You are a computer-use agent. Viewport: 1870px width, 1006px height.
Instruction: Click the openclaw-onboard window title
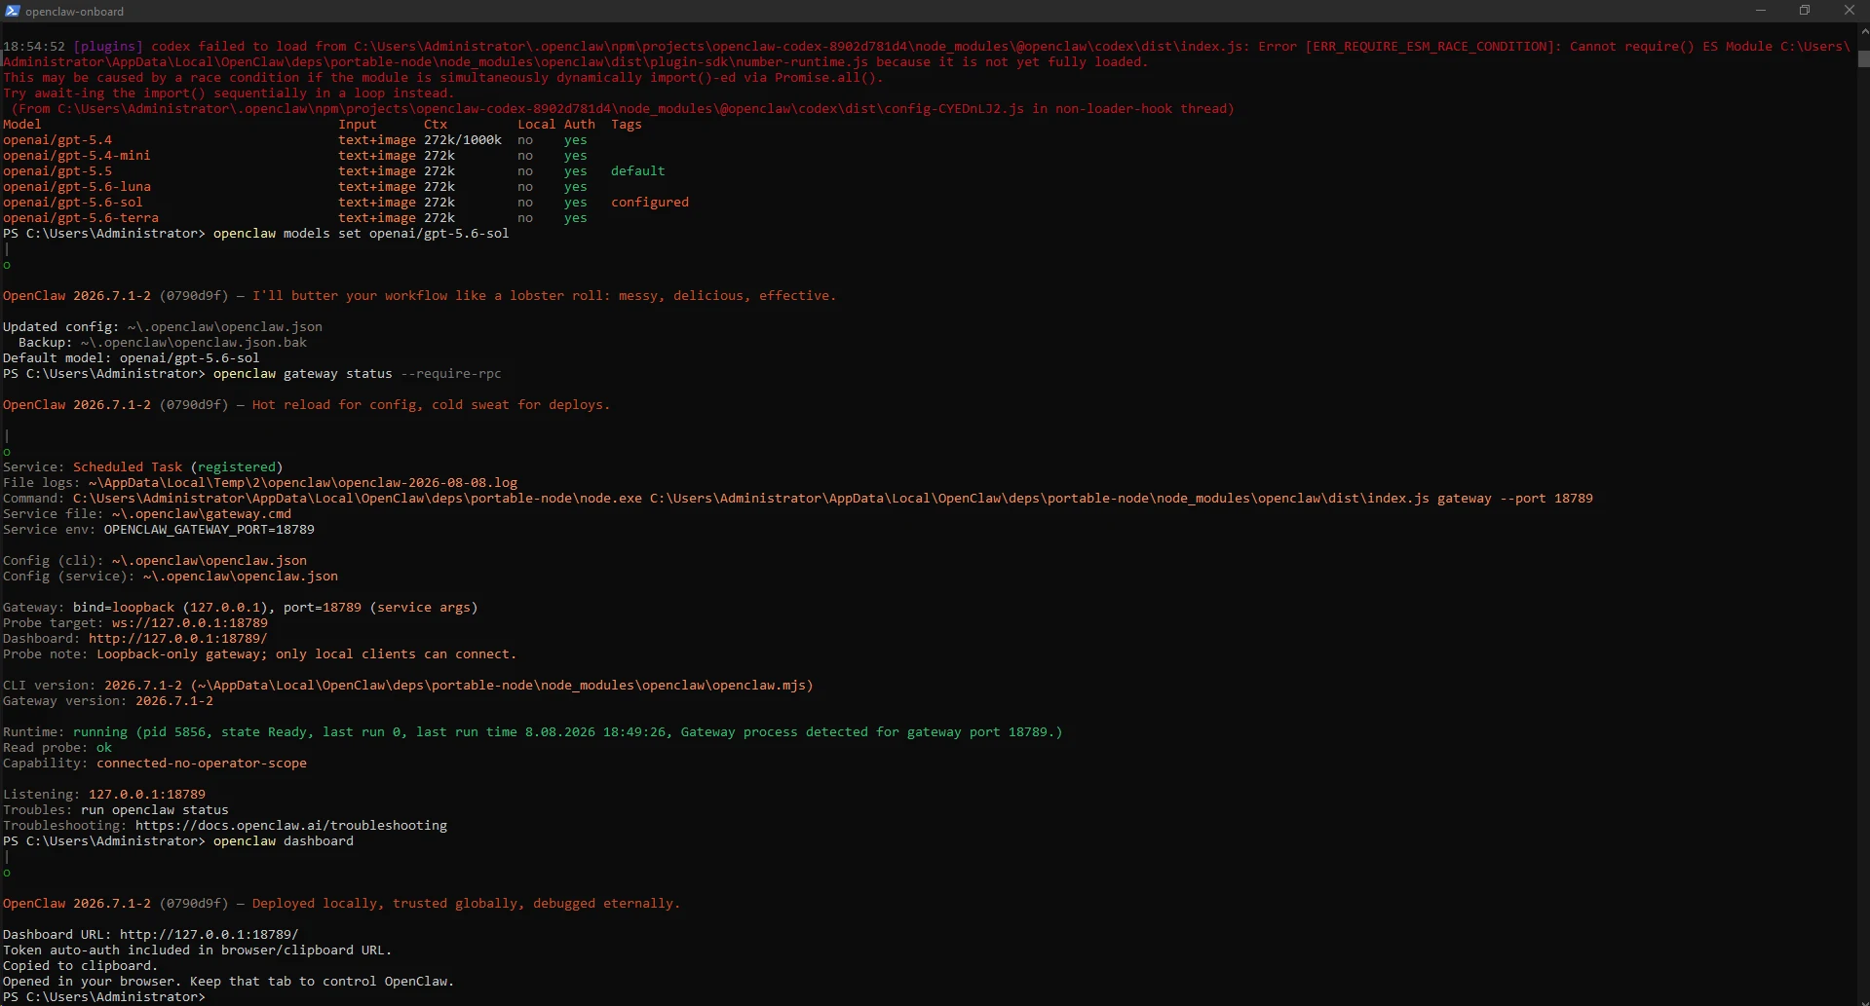coord(75,12)
